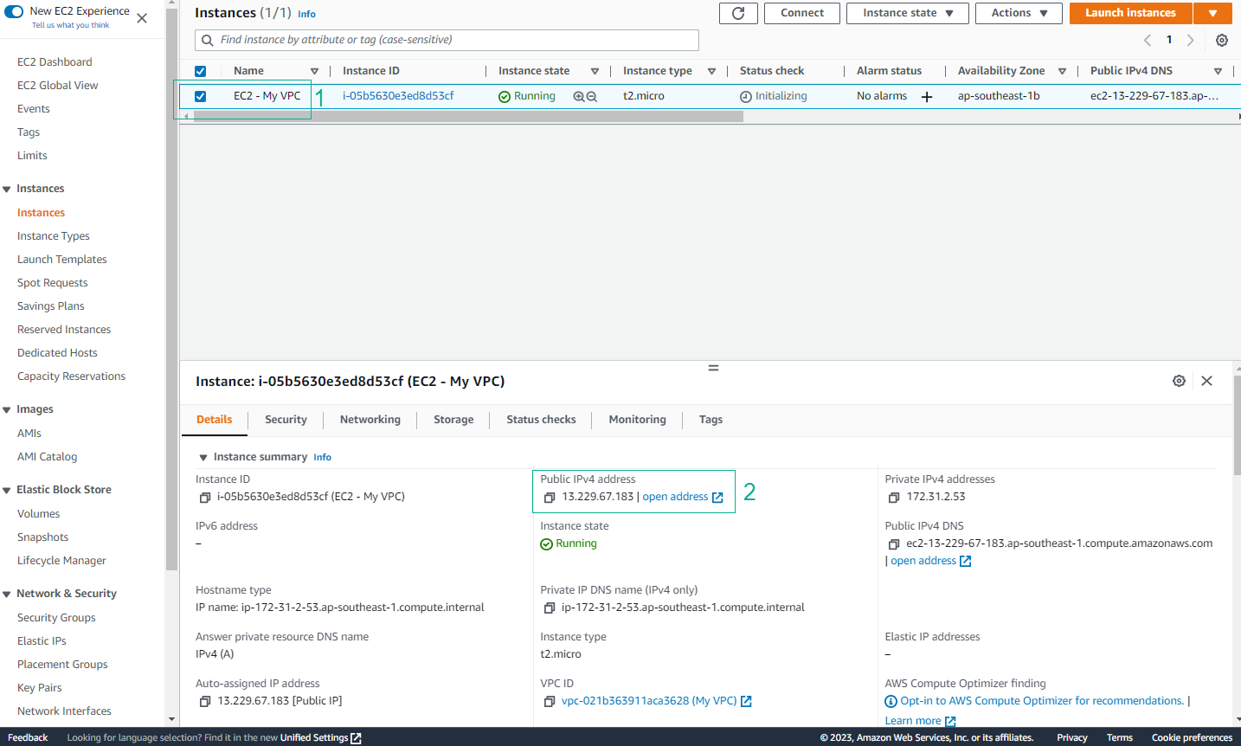Click the table horizontal scrollbar

point(468,116)
